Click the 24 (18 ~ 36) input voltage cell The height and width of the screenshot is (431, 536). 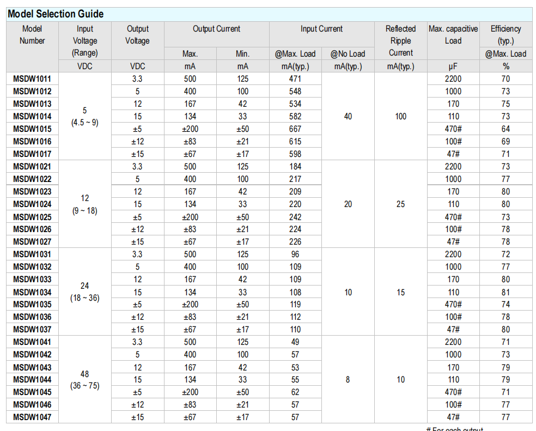coord(84,292)
